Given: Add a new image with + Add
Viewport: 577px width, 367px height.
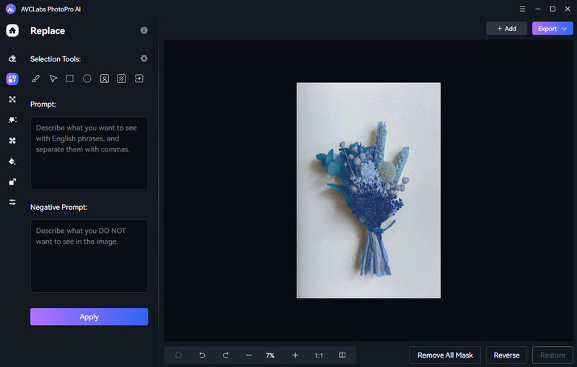Looking at the screenshot, I should 507,28.
